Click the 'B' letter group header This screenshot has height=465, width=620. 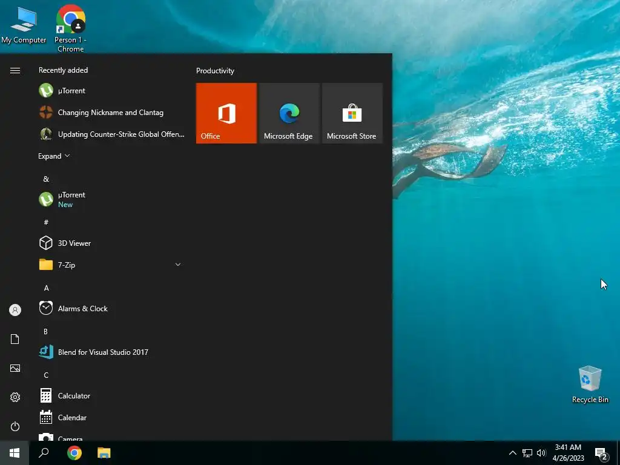point(46,331)
